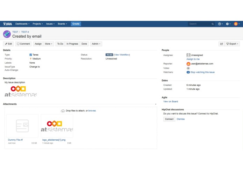Viewport: 243px width, 172px height.
Task: Open the Dummy File.rtf file name link
Action: point(15,140)
